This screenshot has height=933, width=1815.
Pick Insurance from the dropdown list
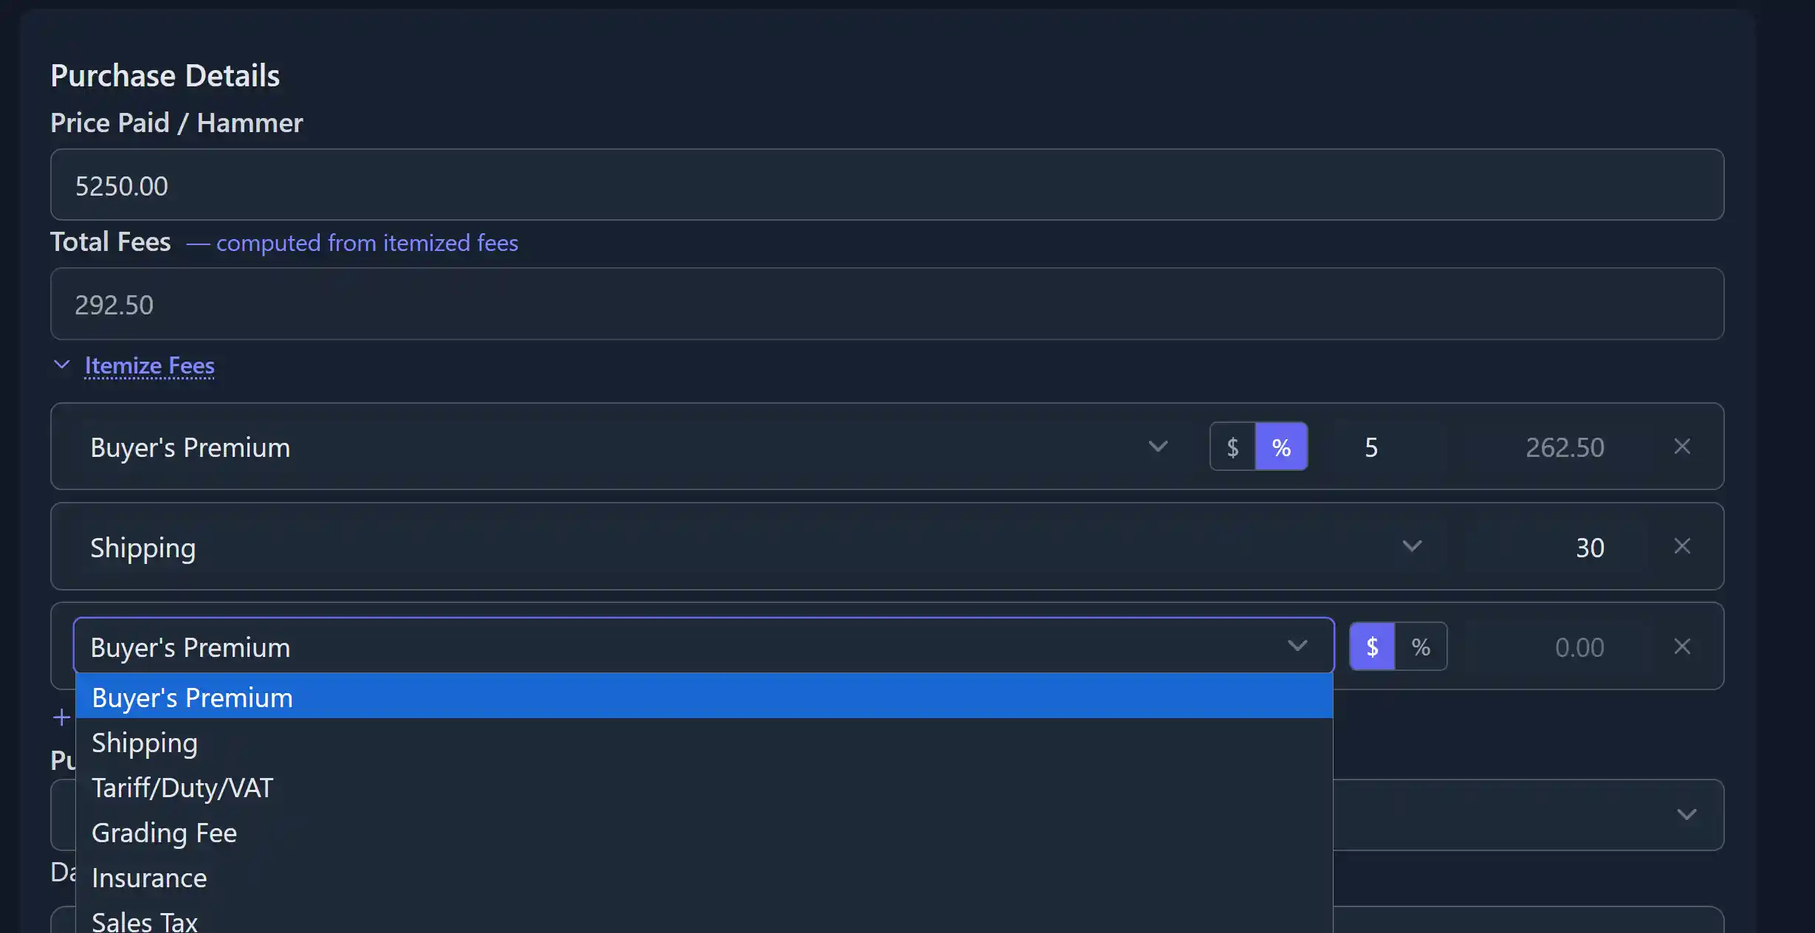pos(149,878)
